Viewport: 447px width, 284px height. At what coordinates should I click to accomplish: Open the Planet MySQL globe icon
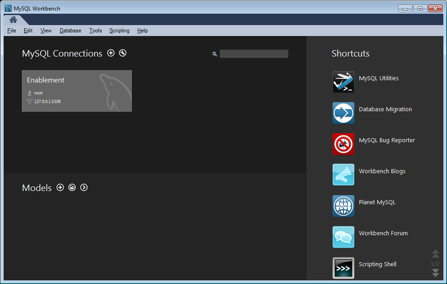point(343,206)
